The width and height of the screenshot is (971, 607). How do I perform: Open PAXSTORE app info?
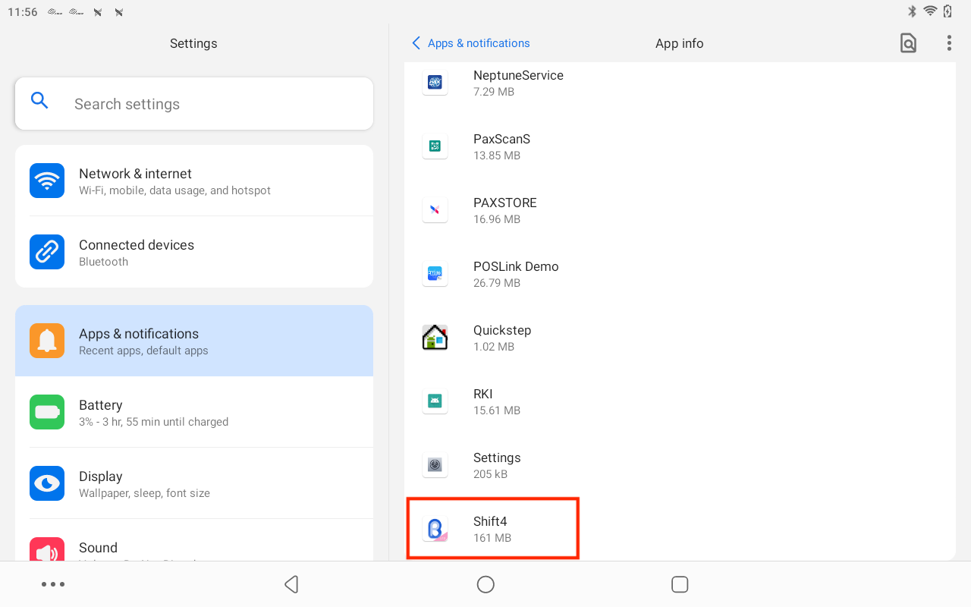[680, 210]
